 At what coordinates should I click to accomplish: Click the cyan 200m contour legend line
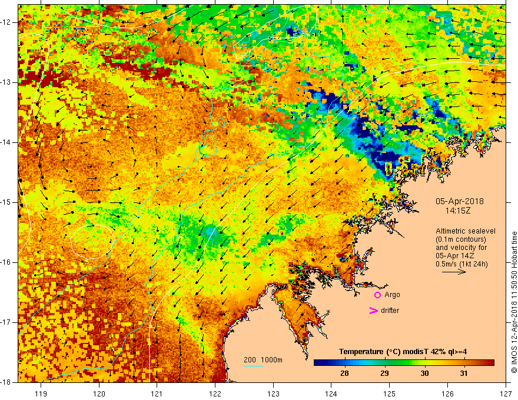click(x=253, y=366)
